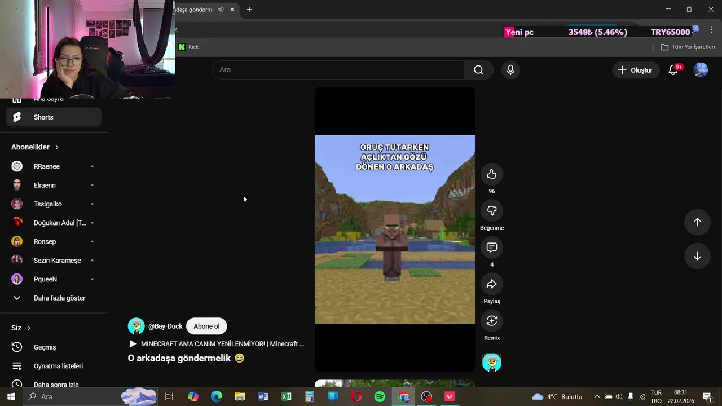
Task: Close the current browser tab
Action: [x=232, y=10]
